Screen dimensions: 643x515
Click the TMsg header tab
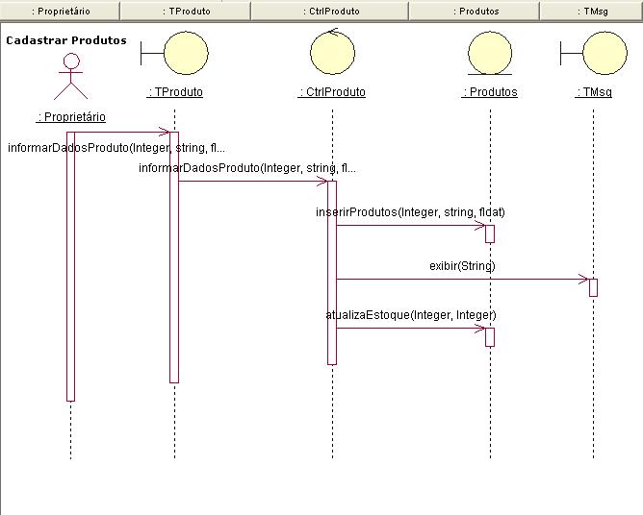tap(590, 12)
